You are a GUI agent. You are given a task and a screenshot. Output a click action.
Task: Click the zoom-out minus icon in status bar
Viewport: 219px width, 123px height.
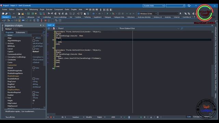point(125,117)
